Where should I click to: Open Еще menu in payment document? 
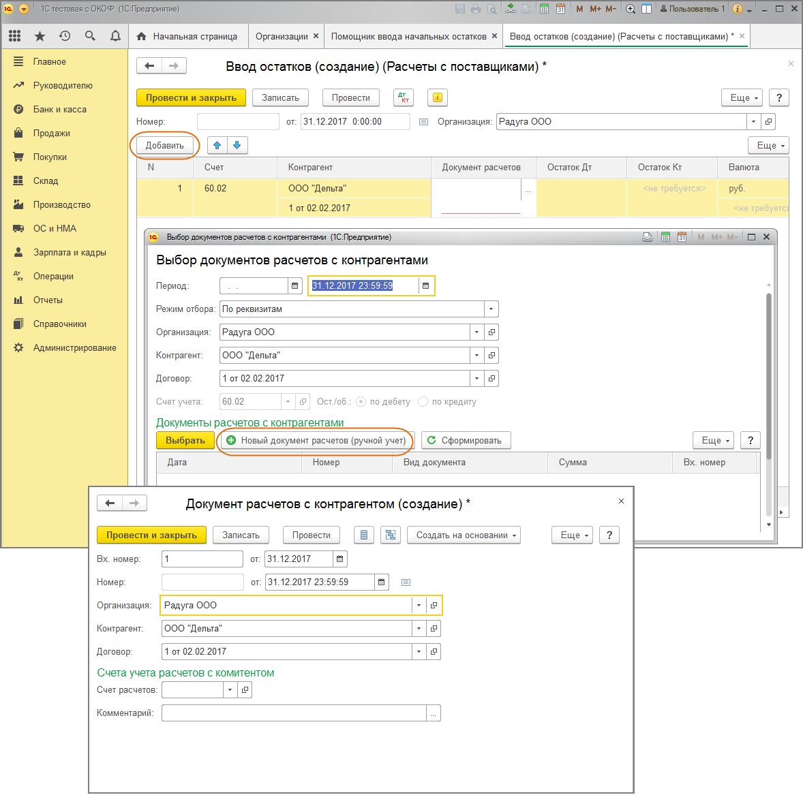coord(572,535)
